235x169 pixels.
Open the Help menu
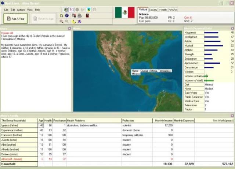click(37, 10)
